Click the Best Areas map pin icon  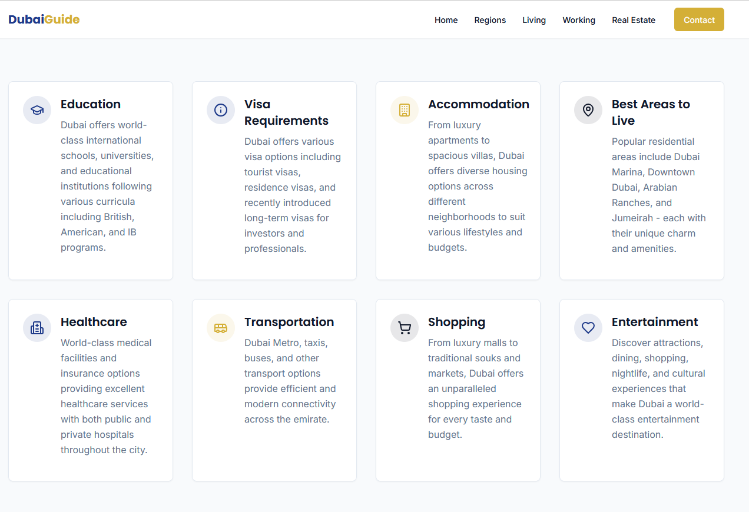[588, 110]
